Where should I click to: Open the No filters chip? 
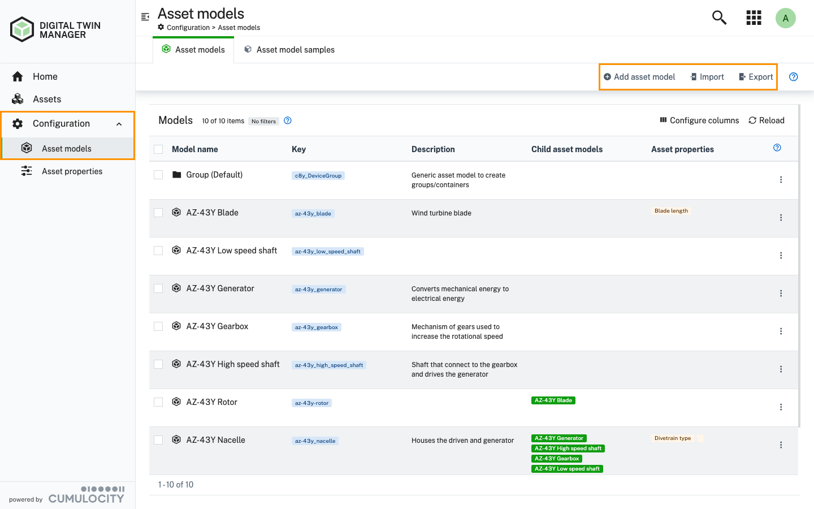pos(263,121)
